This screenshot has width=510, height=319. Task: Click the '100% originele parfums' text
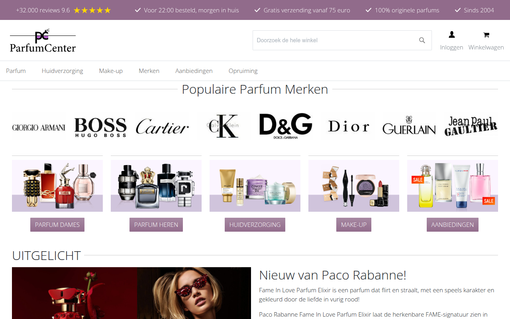pyautogui.click(x=407, y=10)
